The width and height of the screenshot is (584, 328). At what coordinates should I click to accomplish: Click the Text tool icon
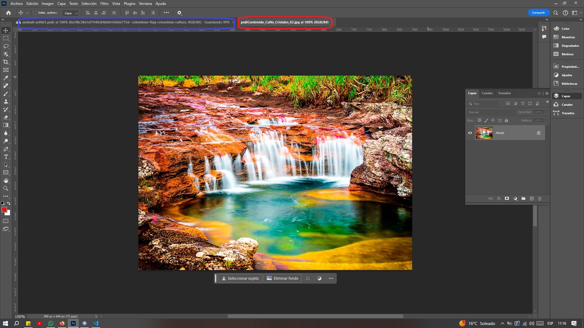pyautogui.click(x=5, y=157)
